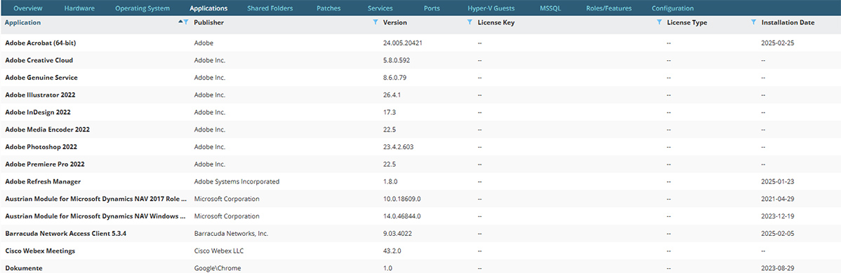
Task: Click the Adobe Illustrator 2022 entry
Action: click(40, 94)
